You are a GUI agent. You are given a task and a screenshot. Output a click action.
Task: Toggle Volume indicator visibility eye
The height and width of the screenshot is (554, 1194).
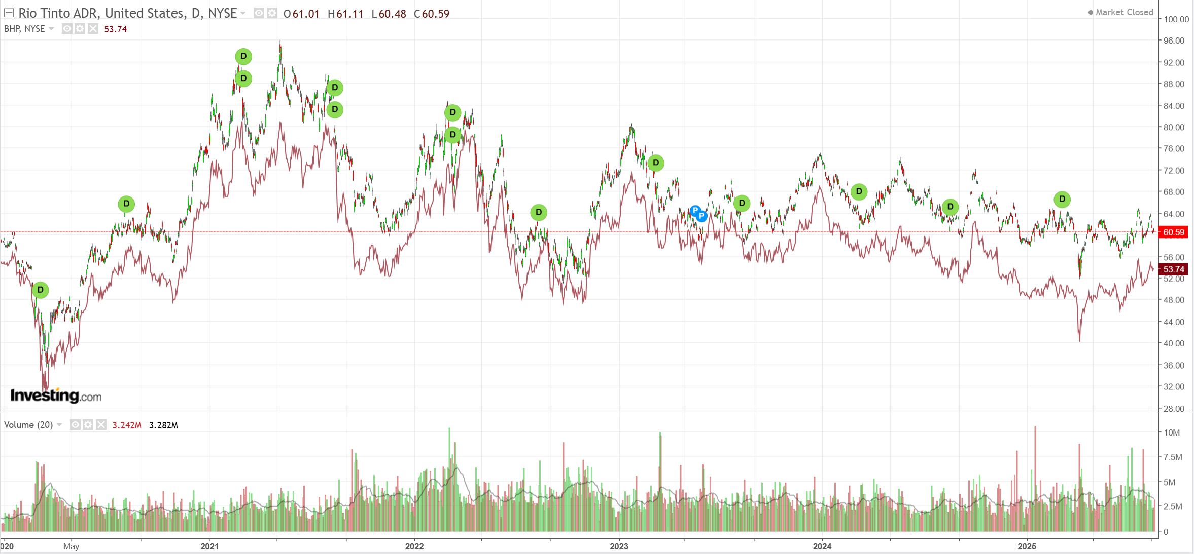pyautogui.click(x=75, y=425)
